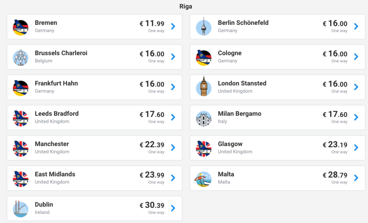Click the Dublin harp bridge icon
This screenshot has height=223, width=368.
pos(21,208)
